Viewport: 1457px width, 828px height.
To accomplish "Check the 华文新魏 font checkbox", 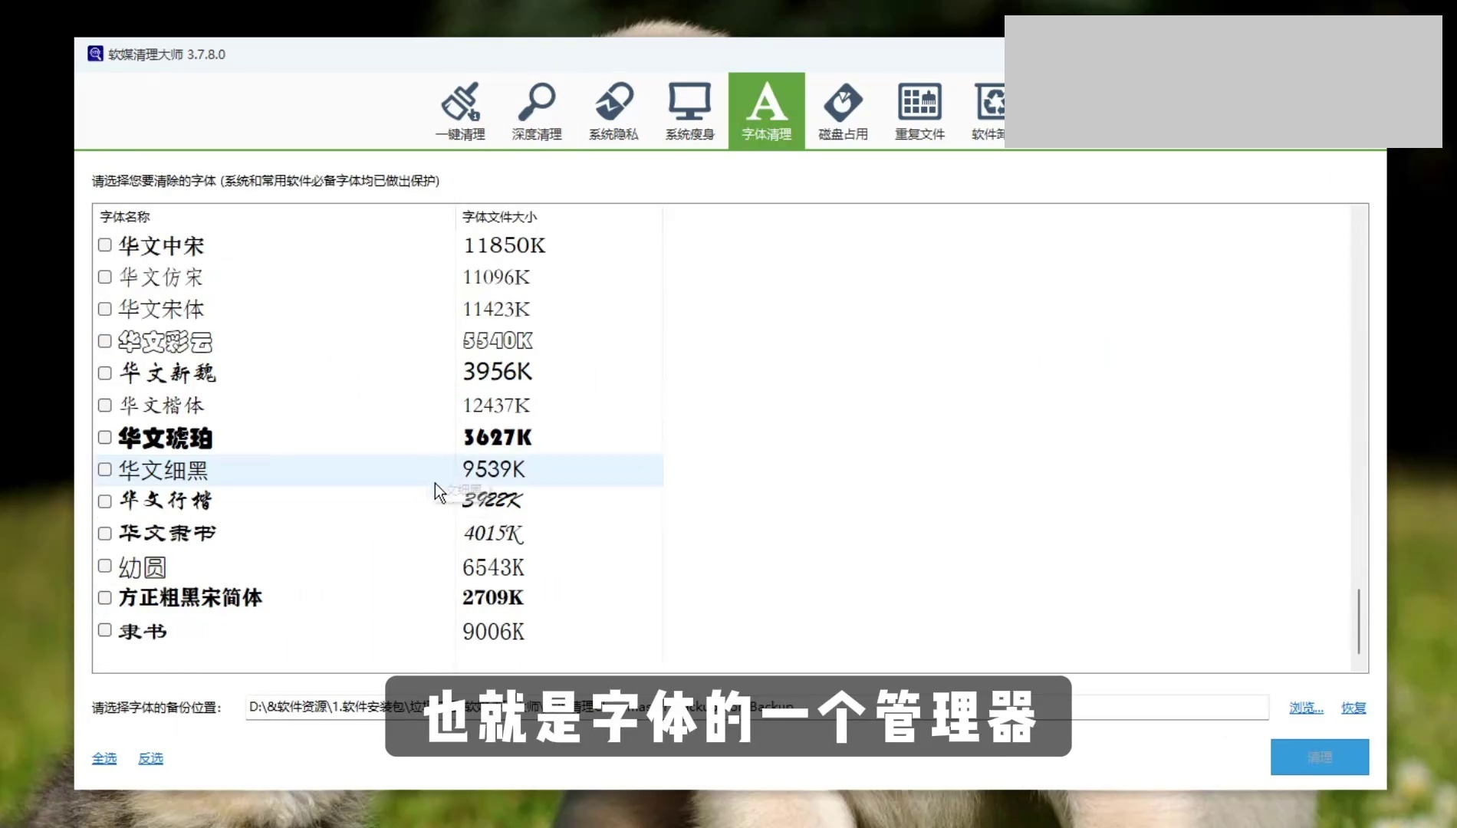I will click(105, 373).
